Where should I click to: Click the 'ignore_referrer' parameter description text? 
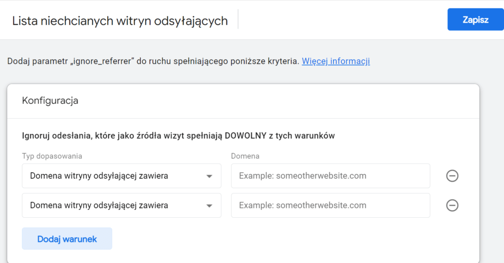click(x=153, y=61)
